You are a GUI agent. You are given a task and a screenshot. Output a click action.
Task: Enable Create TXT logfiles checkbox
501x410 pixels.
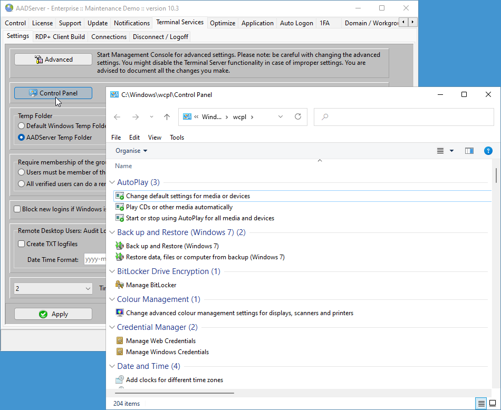coord(22,244)
